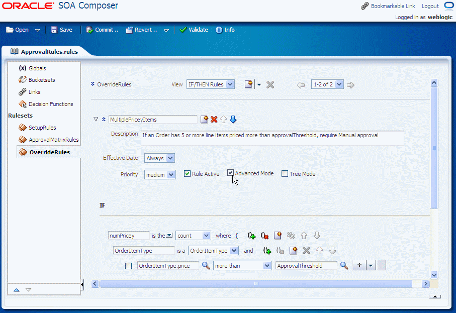Click the gray delete rule icon
This screenshot has width=456, height=313.
tap(270, 84)
